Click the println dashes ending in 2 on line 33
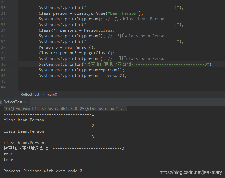The width and height of the screenshot is (225, 178). point(111,25)
